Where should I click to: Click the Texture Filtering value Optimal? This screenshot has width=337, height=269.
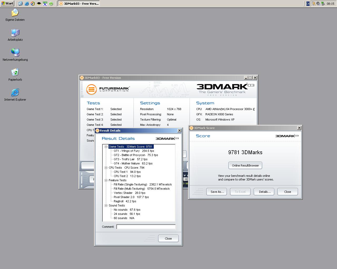point(172,120)
